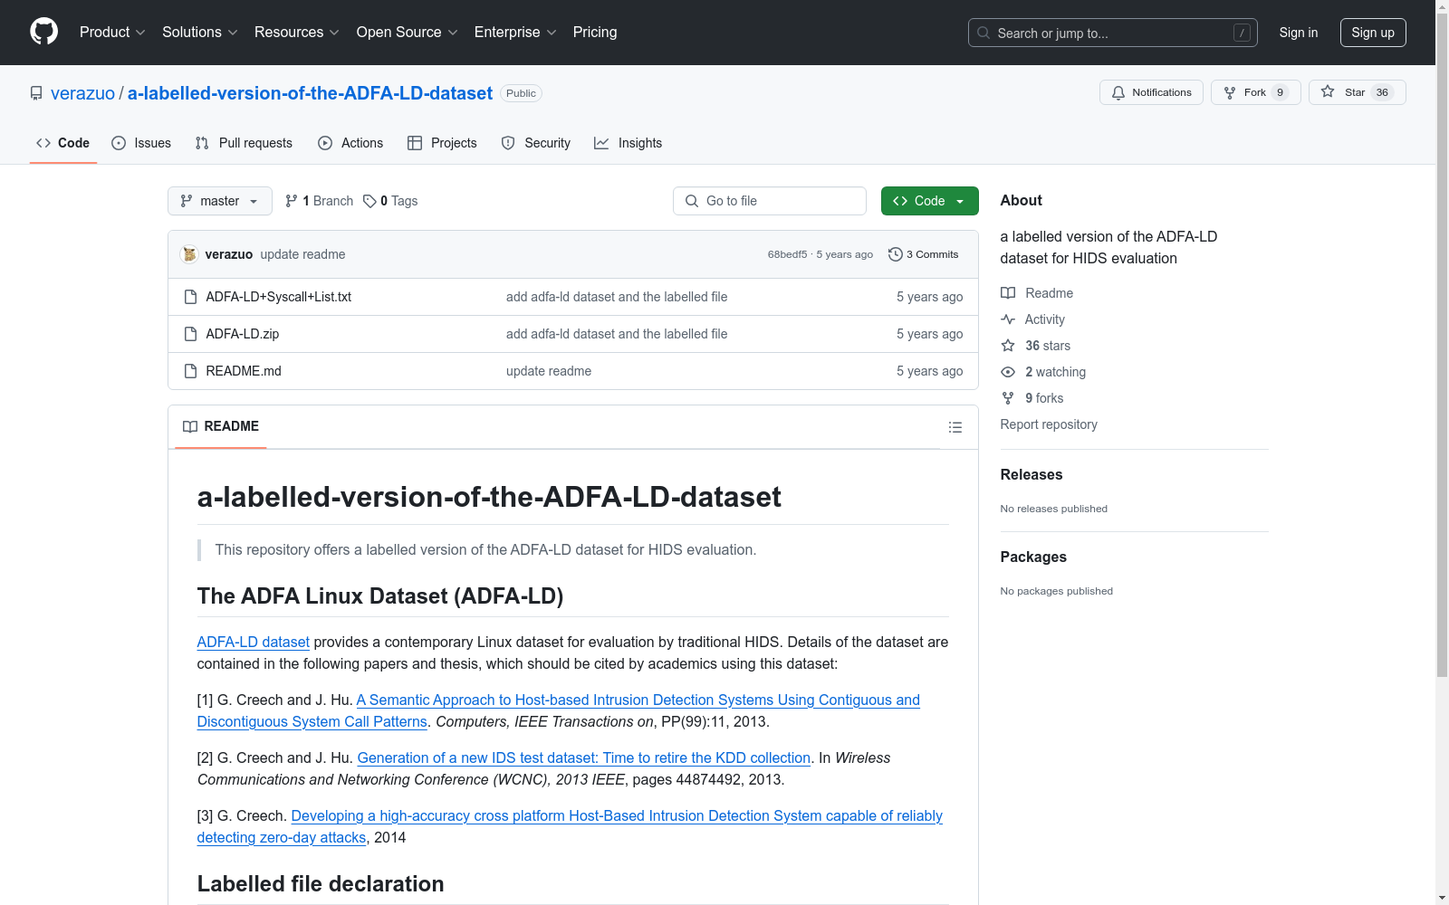The image size is (1449, 905).
Task: Select the README tab in file viewer
Action: click(221, 426)
